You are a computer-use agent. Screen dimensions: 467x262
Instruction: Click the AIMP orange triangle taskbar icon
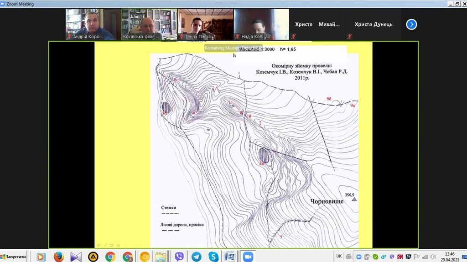click(93, 257)
